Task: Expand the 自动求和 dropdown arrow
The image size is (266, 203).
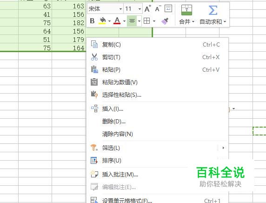Action: (225, 21)
